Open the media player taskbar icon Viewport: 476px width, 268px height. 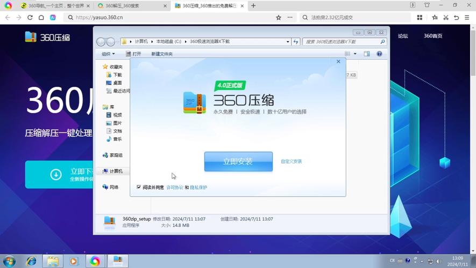pos(74,261)
